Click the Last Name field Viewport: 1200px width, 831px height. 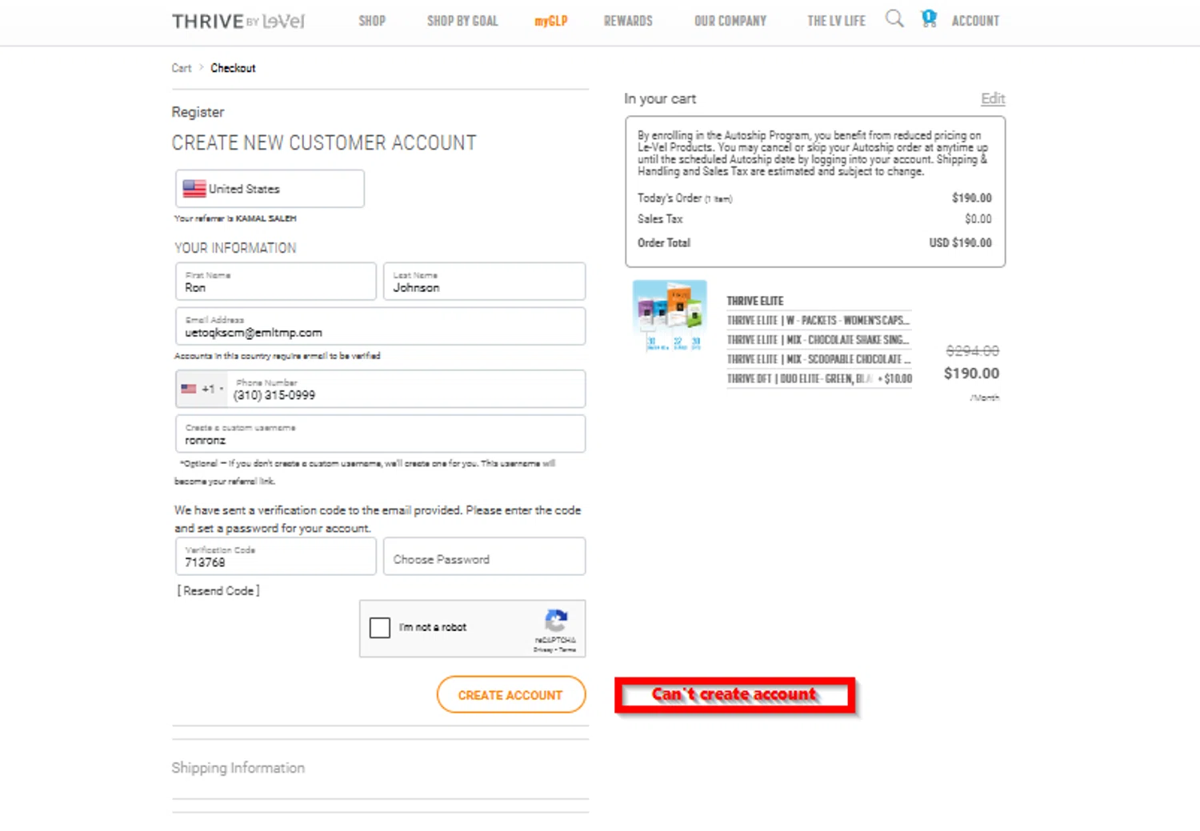(485, 282)
